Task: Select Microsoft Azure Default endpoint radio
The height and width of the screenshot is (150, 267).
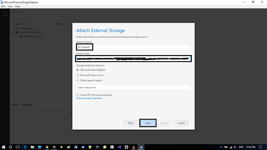Action: (x=78, y=70)
